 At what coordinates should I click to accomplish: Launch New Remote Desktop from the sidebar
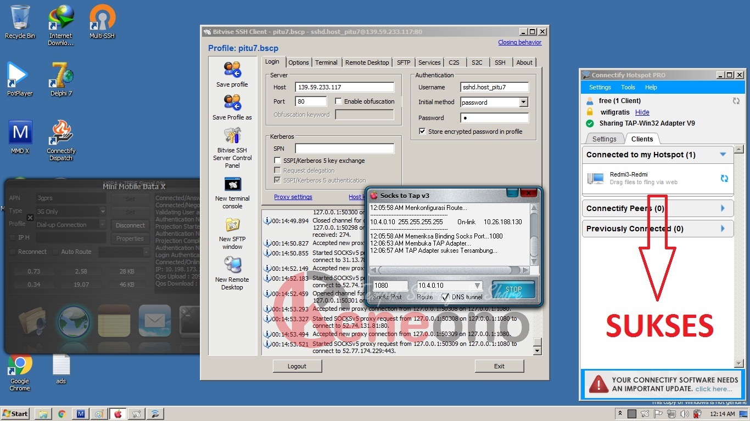tap(232, 265)
